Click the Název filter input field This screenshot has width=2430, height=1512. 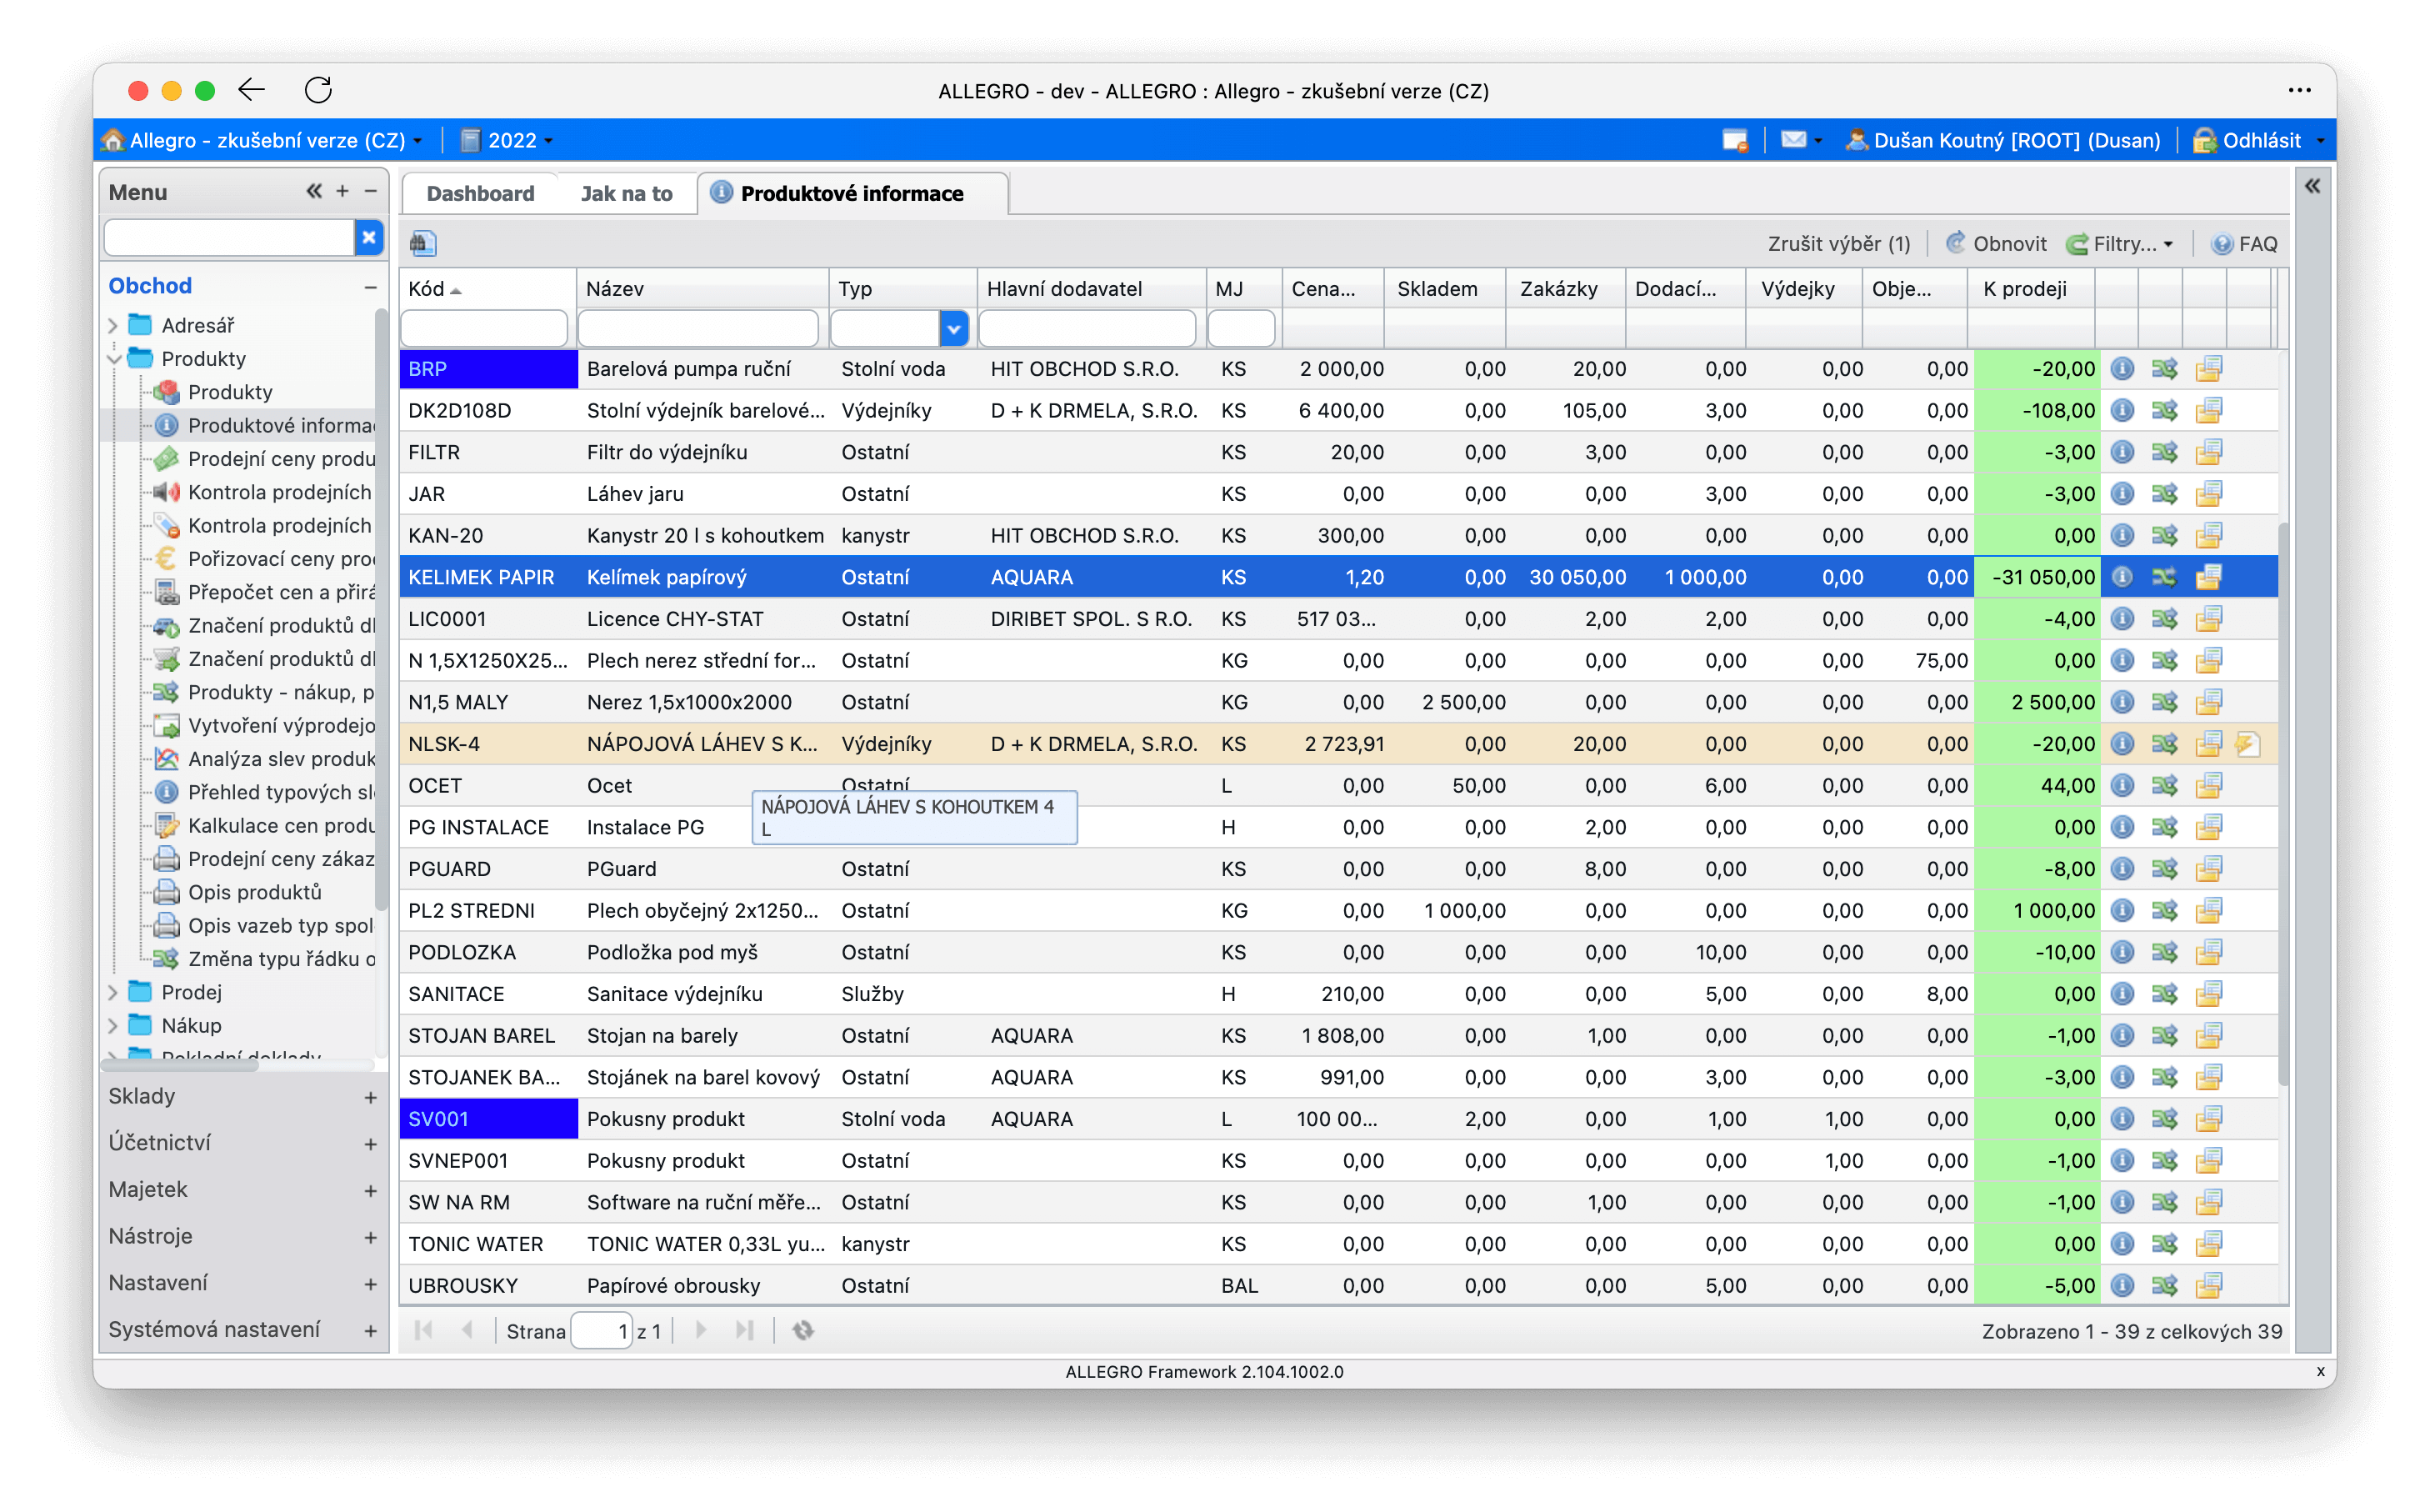tap(698, 328)
